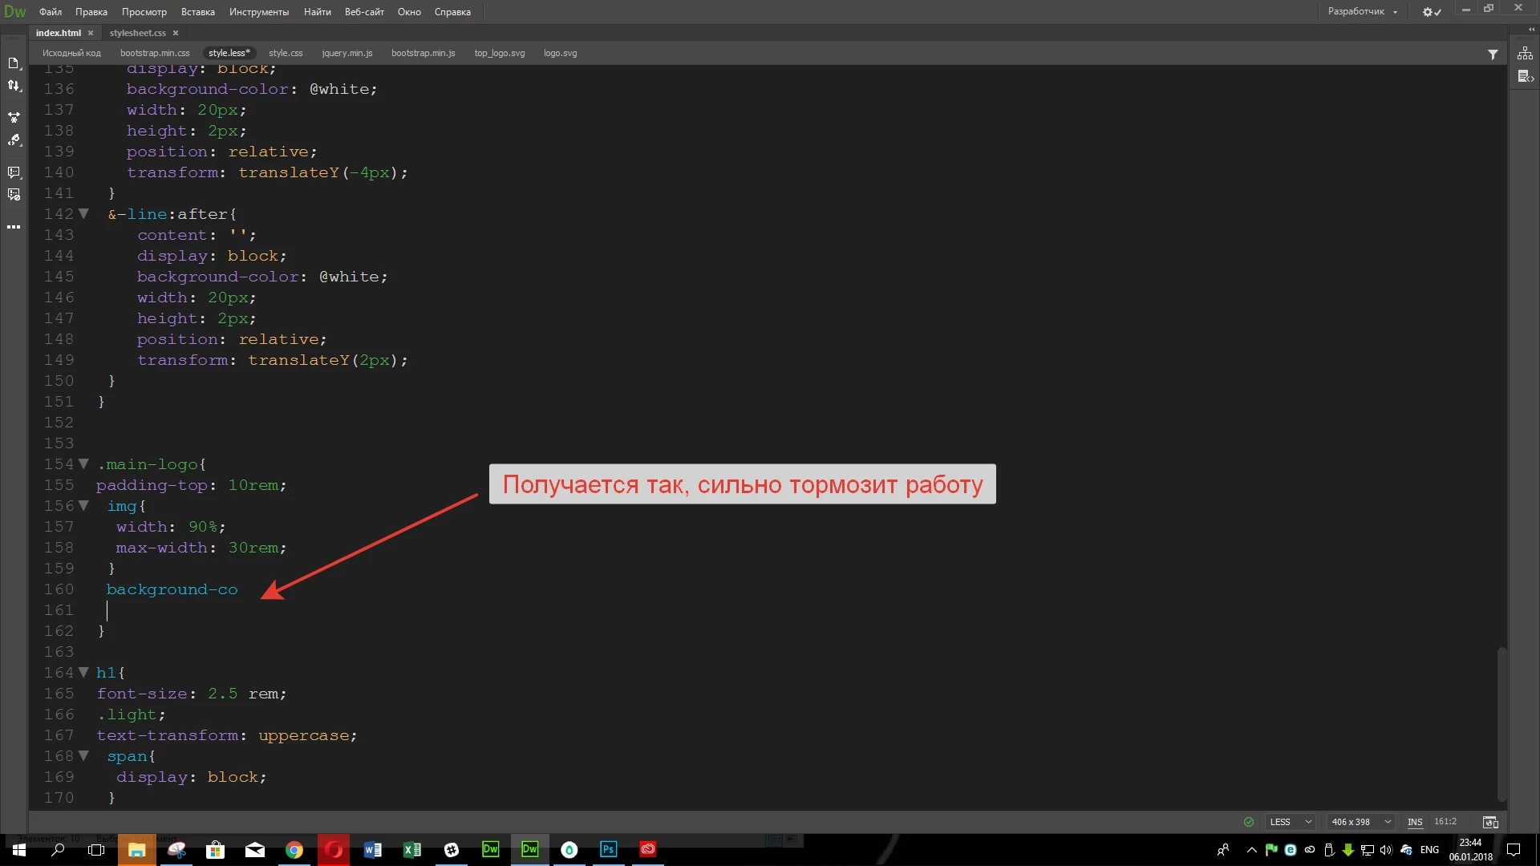Click the green linting status checkmark
This screenshot has height=866, width=1540.
[1248, 822]
